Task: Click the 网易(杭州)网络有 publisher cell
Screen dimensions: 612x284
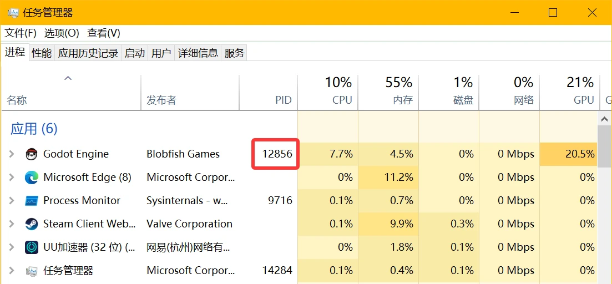Action: click(x=188, y=247)
